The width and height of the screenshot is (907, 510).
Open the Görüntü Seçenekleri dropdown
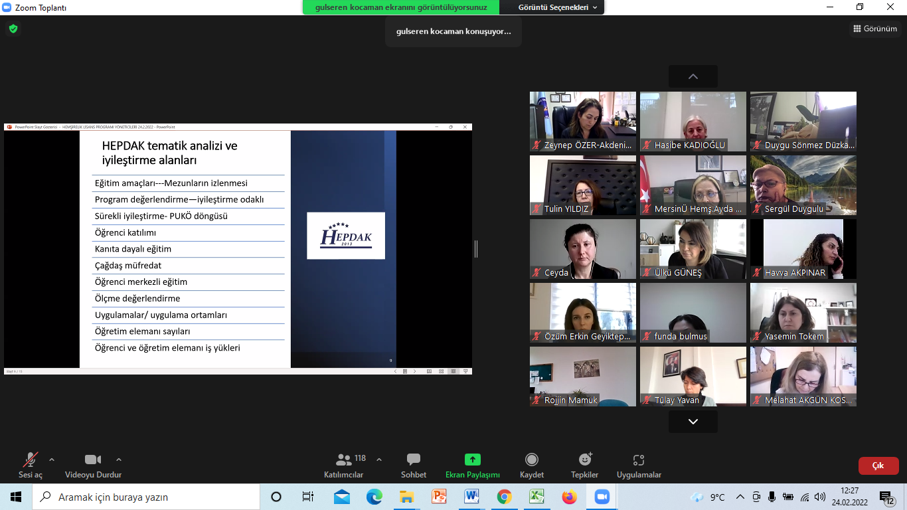pyautogui.click(x=557, y=7)
